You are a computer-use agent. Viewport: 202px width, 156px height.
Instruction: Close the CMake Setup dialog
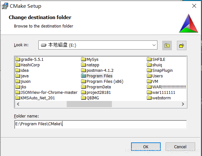tap(194, 6)
